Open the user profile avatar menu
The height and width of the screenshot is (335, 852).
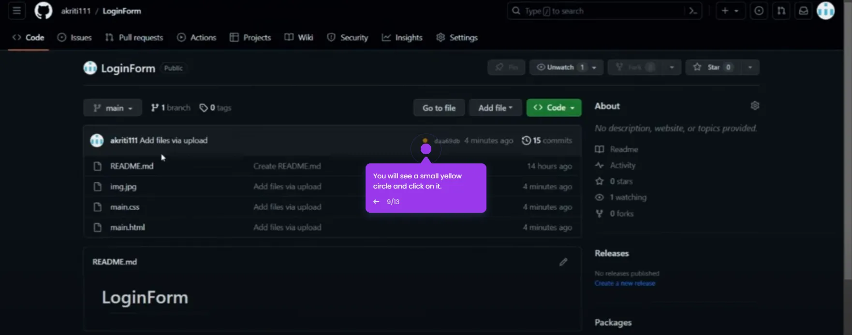[826, 11]
